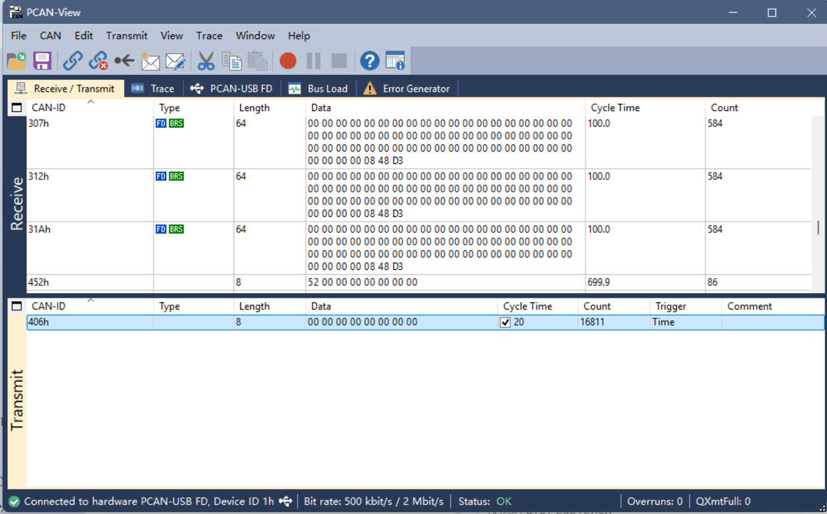827x514 pixels.
Task: Select the 312h receive row
Action: (419, 195)
